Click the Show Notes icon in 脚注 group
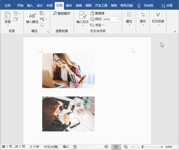 [42, 25]
